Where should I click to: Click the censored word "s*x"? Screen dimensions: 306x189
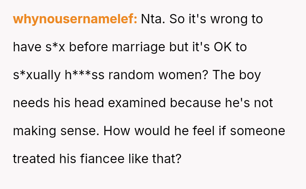(x=55, y=47)
